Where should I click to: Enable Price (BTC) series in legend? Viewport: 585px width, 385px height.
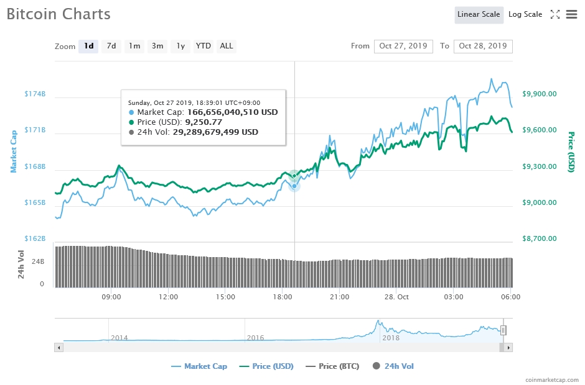click(332, 366)
